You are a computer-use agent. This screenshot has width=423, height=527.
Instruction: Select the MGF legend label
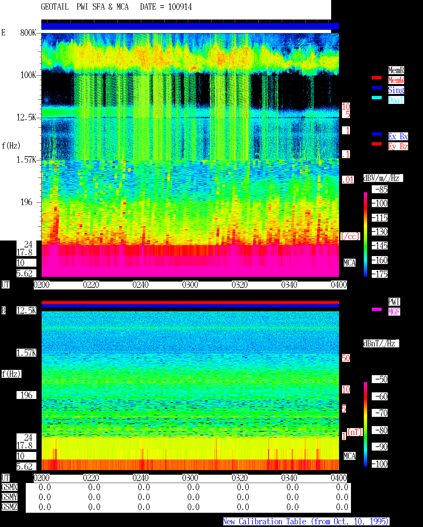coord(394,312)
